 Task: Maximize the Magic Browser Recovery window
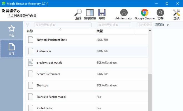[167, 4]
